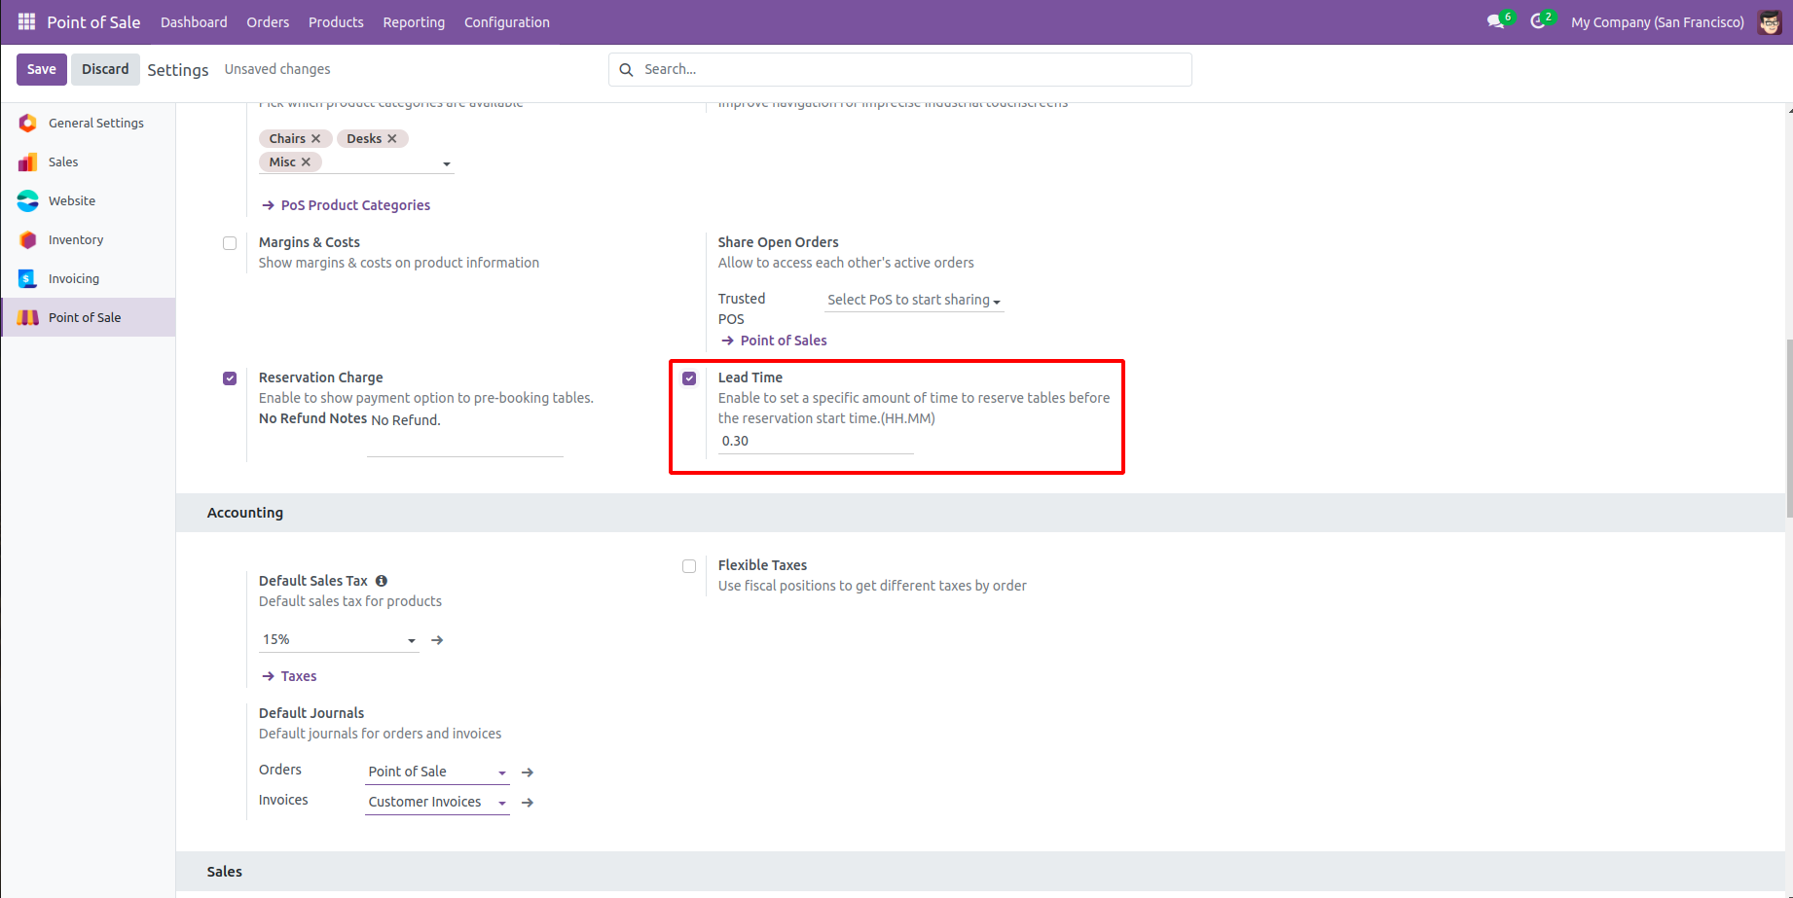The image size is (1793, 898).
Task: Follow the PoS Product Categories link
Action: click(355, 205)
